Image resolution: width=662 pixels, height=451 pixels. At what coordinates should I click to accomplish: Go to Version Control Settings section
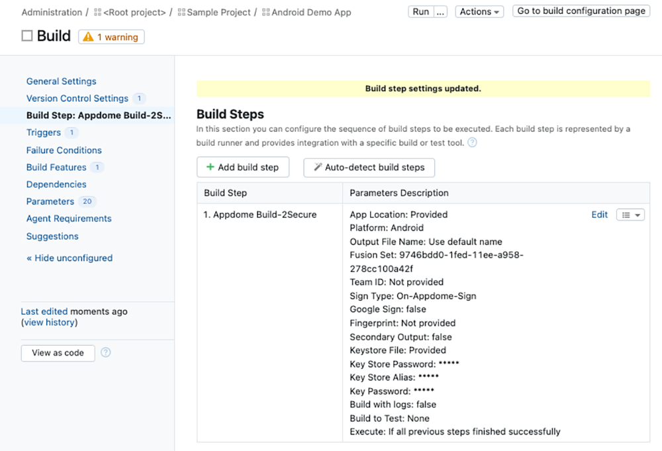(77, 98)
